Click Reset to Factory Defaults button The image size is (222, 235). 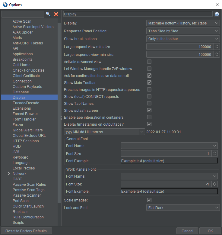(x=27, y=231)
